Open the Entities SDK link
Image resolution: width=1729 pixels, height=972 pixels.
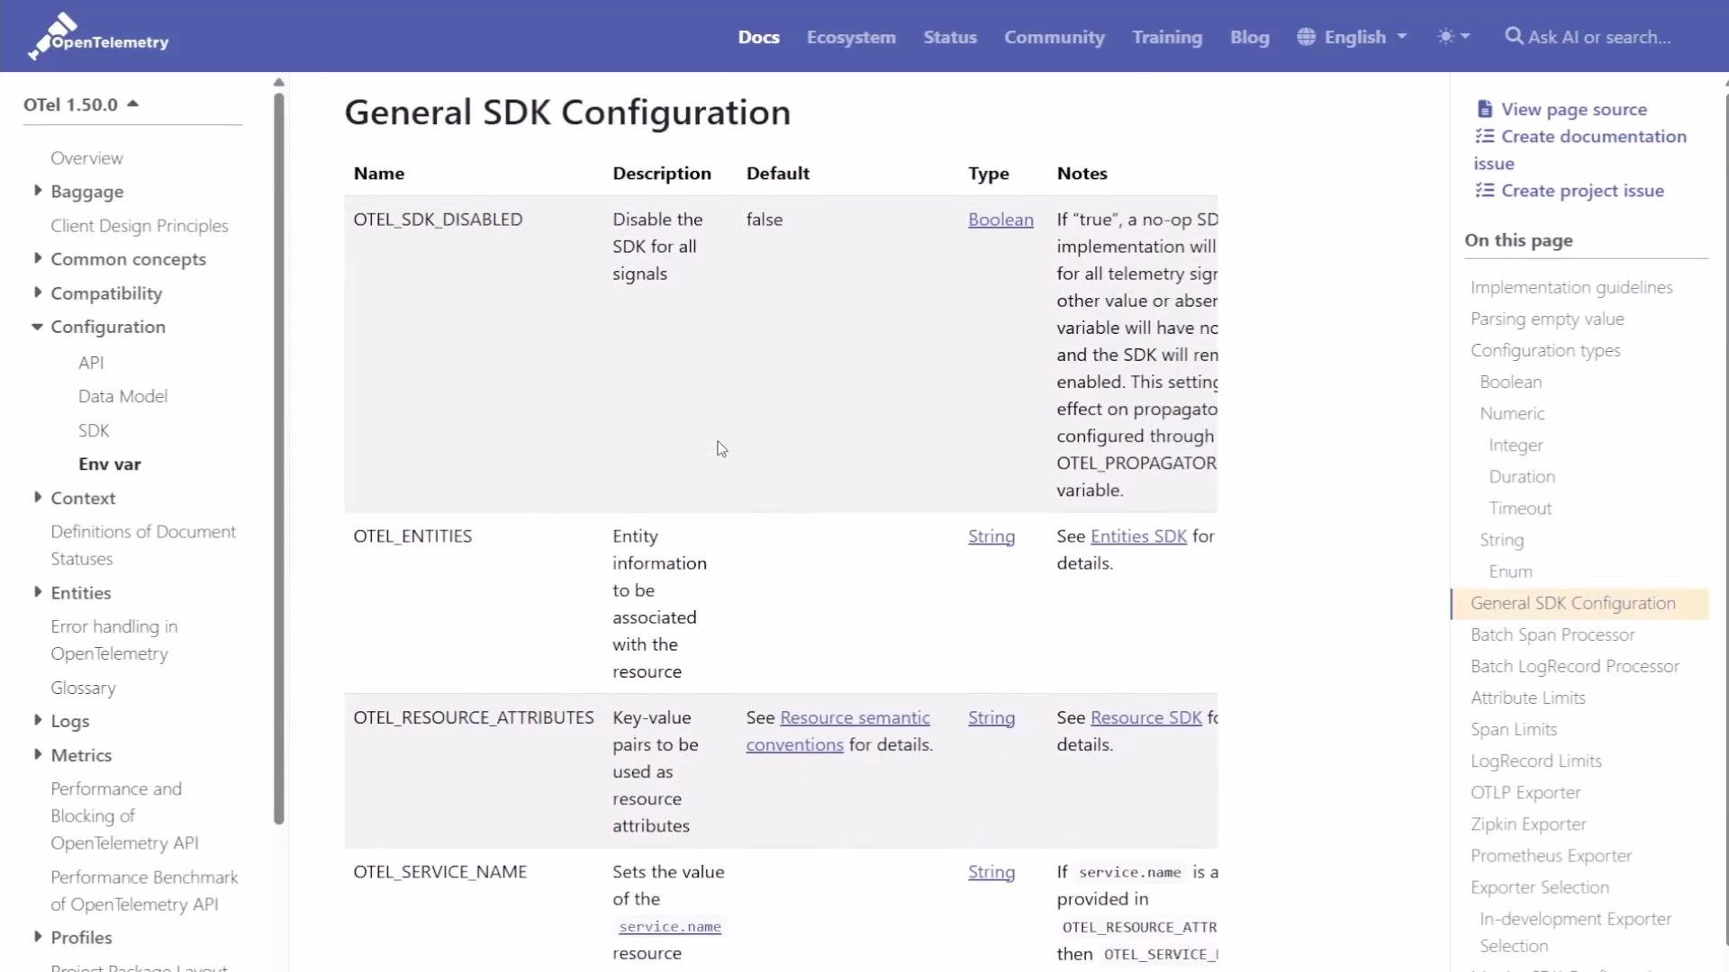click(1138, 536)
